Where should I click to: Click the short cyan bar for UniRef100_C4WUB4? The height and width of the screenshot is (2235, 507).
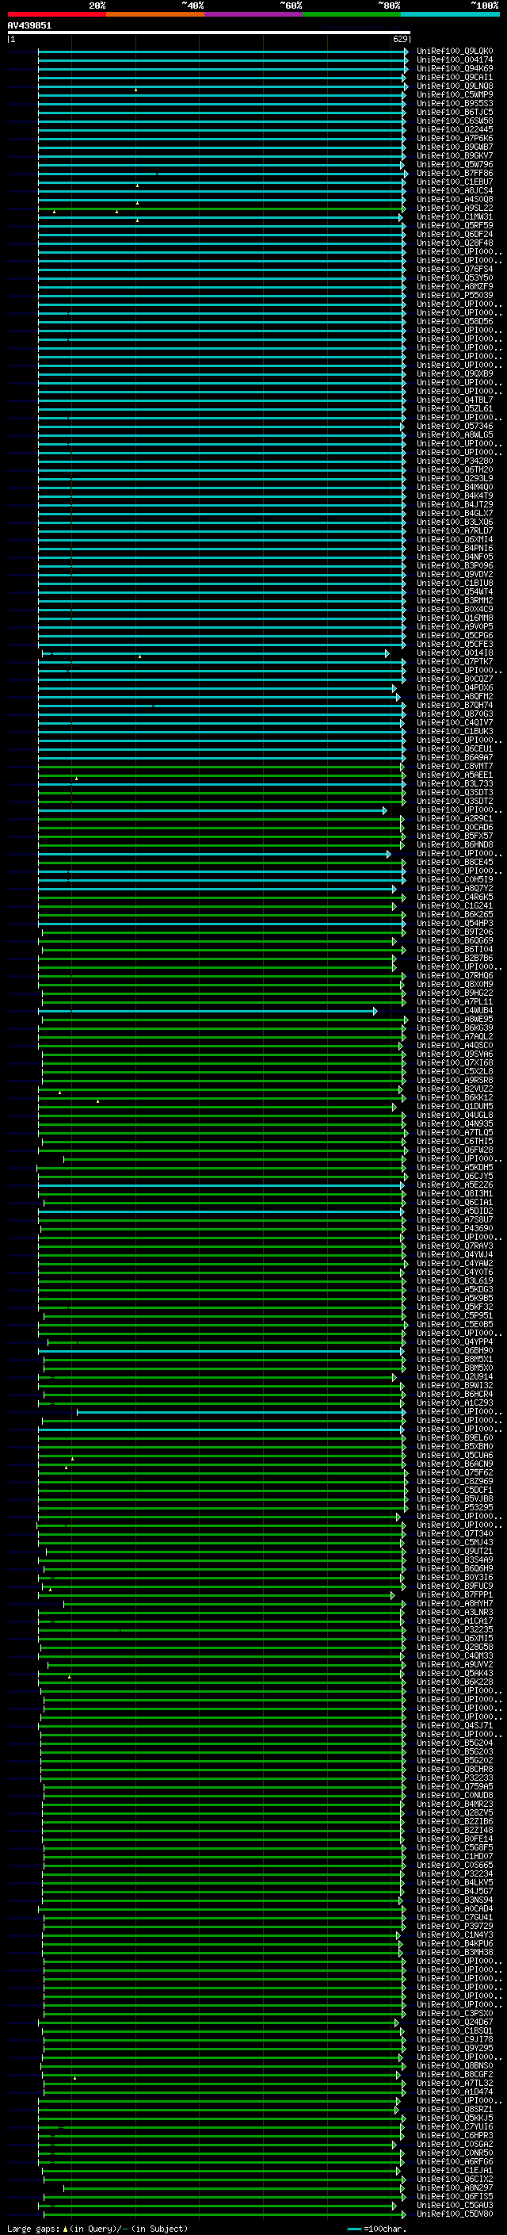pos(208,1011)
